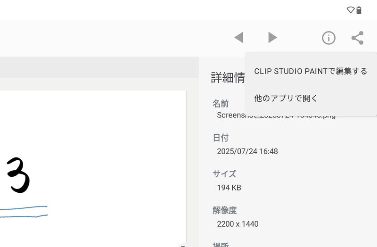Select the date value 2025/07/24 16:48
This screenshot has height=247, width=377.
click(247, 151)
